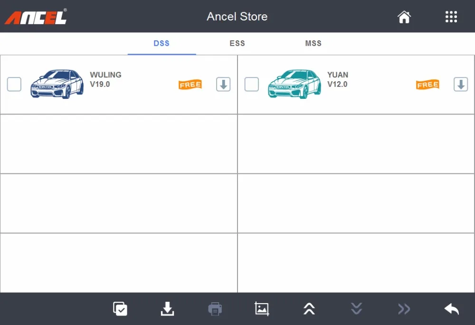Go to the Home screen icon
Viewport: 475px width, 325px height.
pos(404,17)
